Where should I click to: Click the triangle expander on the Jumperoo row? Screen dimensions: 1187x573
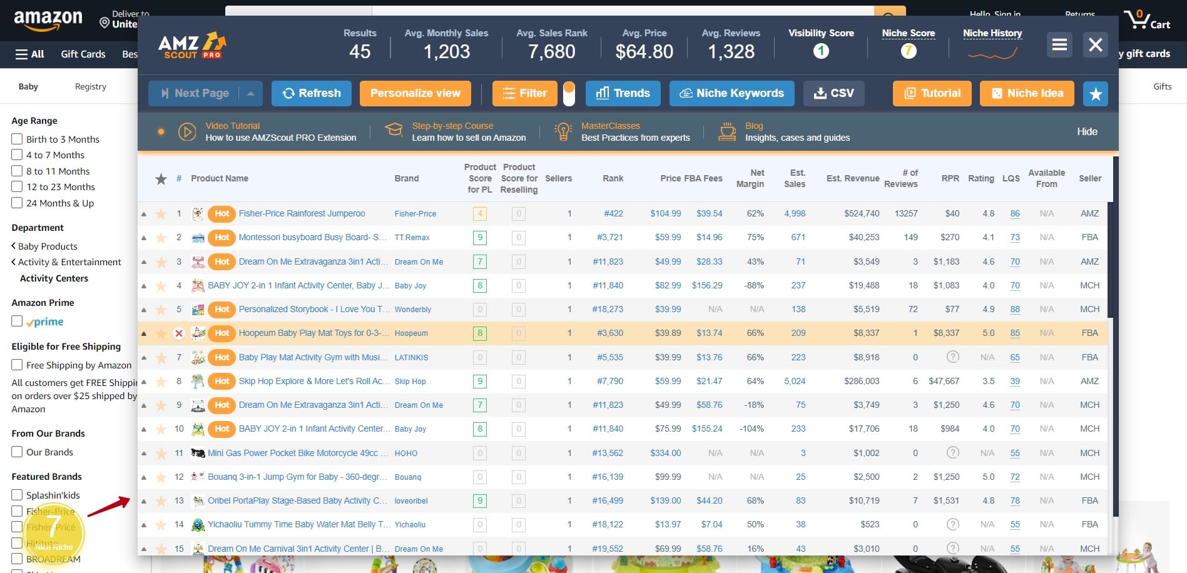tap(145, 213)
